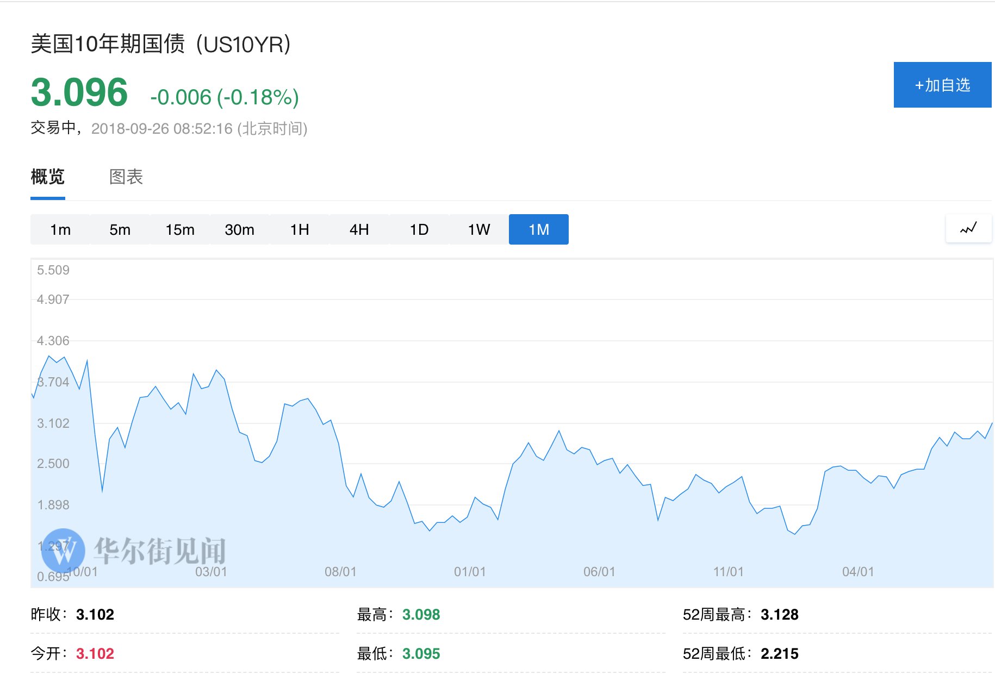Switch chart to 1D interval

pos(419,229)
